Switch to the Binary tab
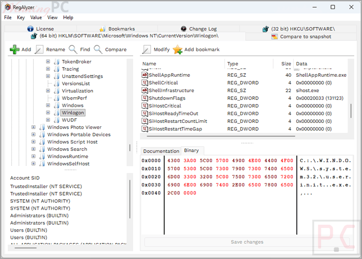The width and height of the screenshot is (362, 259). pos(191,151)
